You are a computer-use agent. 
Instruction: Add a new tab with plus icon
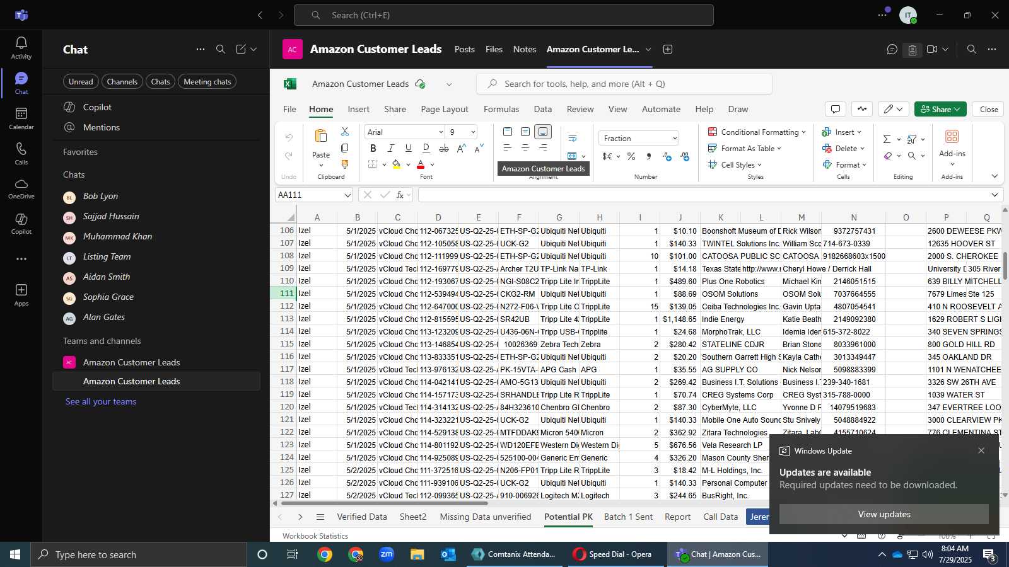[668, 49]
